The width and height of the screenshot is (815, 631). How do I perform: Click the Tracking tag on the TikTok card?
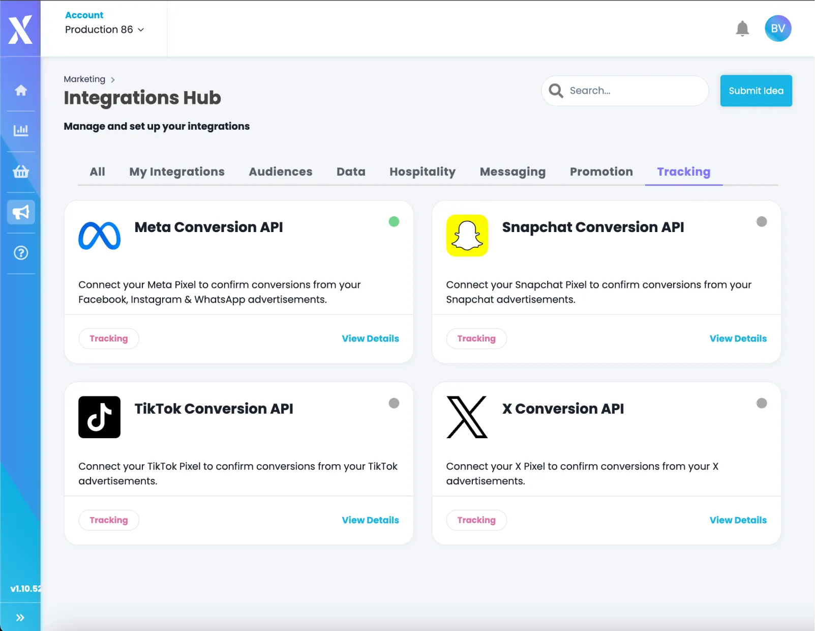click(x=109, y=520)
